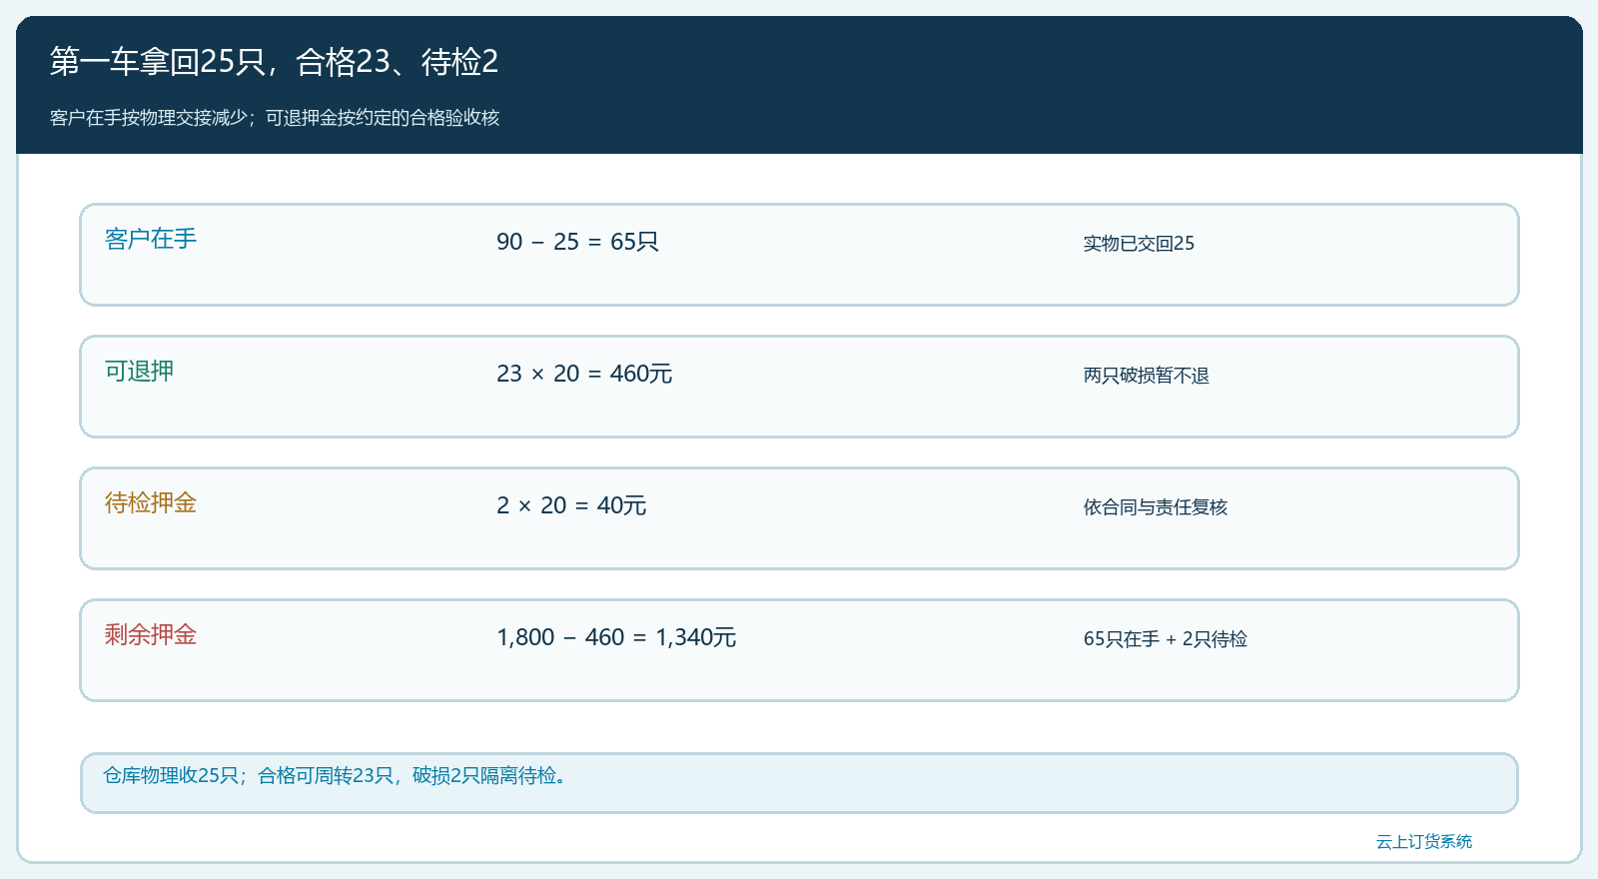Click the 可退押 row label
Image resolution: width=1598 pixels, height=879 pixels.
(x=139, y=371)
